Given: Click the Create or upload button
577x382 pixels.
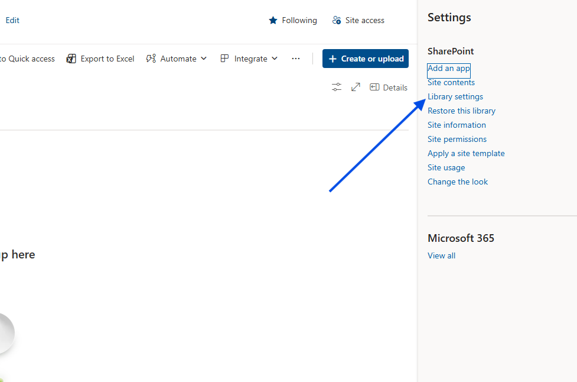Looking at the screenshot, I should (366, 59).
